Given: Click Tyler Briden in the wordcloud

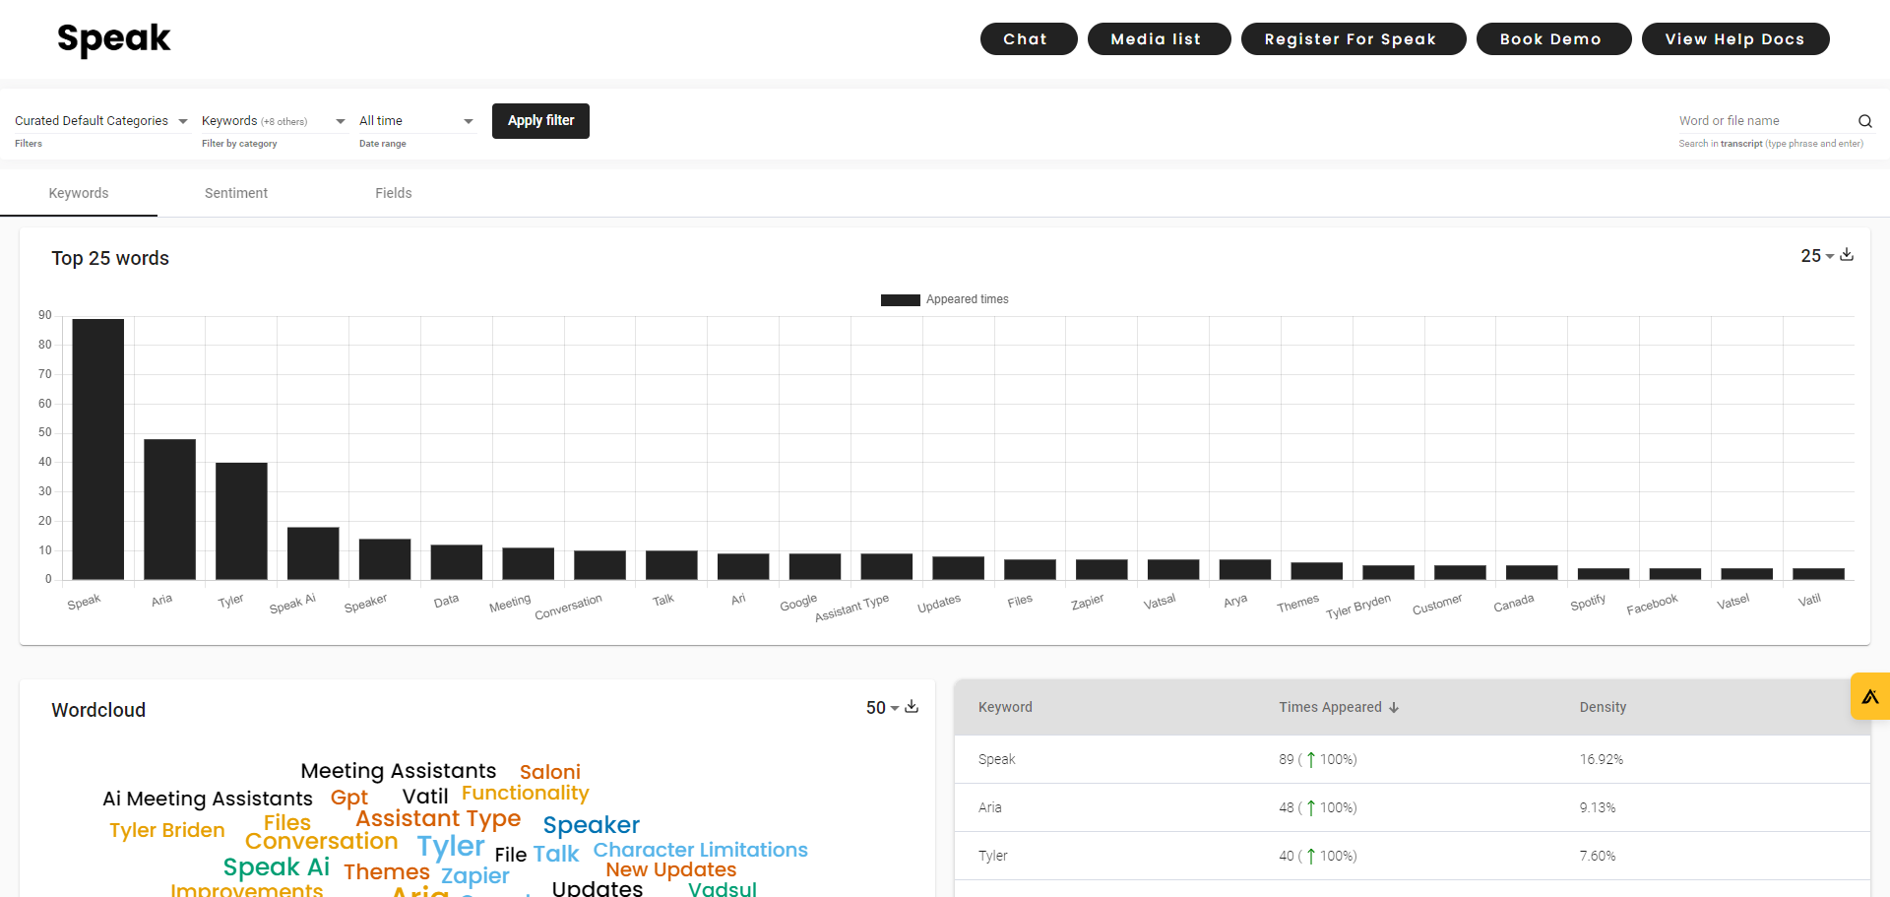Looking at the screenshot, I should click(167, 830).
